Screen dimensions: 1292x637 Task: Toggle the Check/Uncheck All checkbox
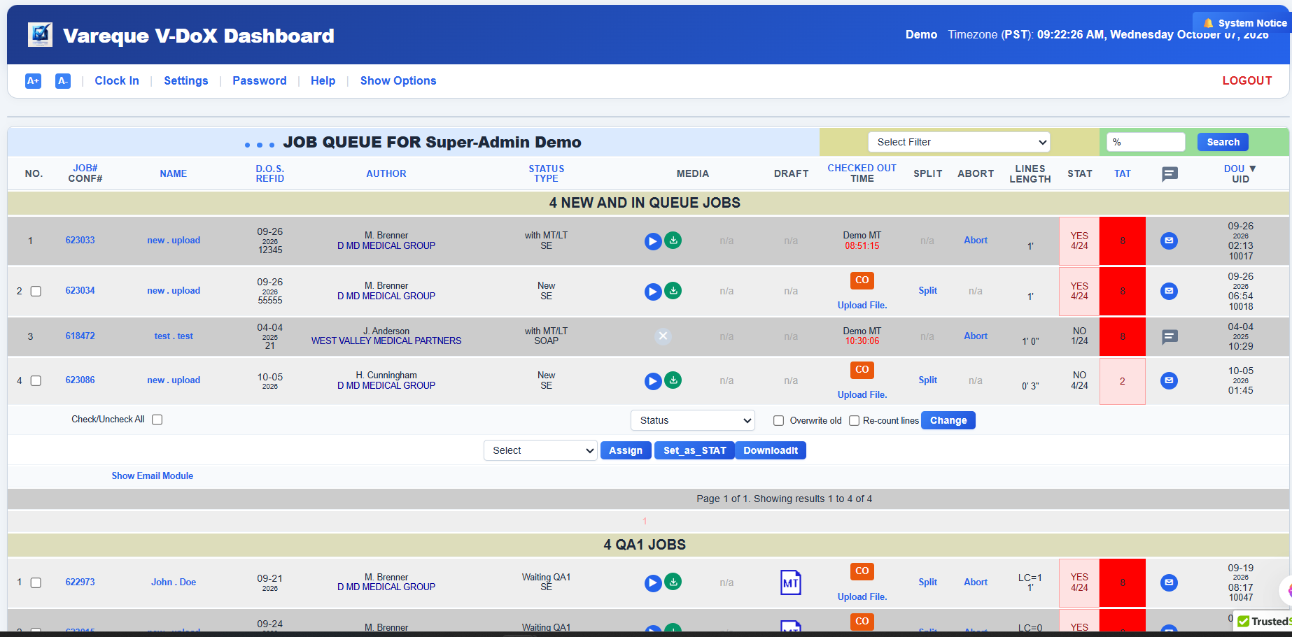[157, 420]
